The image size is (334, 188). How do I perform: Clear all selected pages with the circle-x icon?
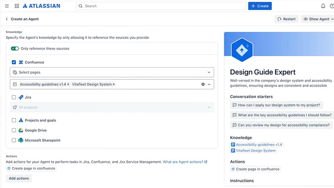[203, 84]
